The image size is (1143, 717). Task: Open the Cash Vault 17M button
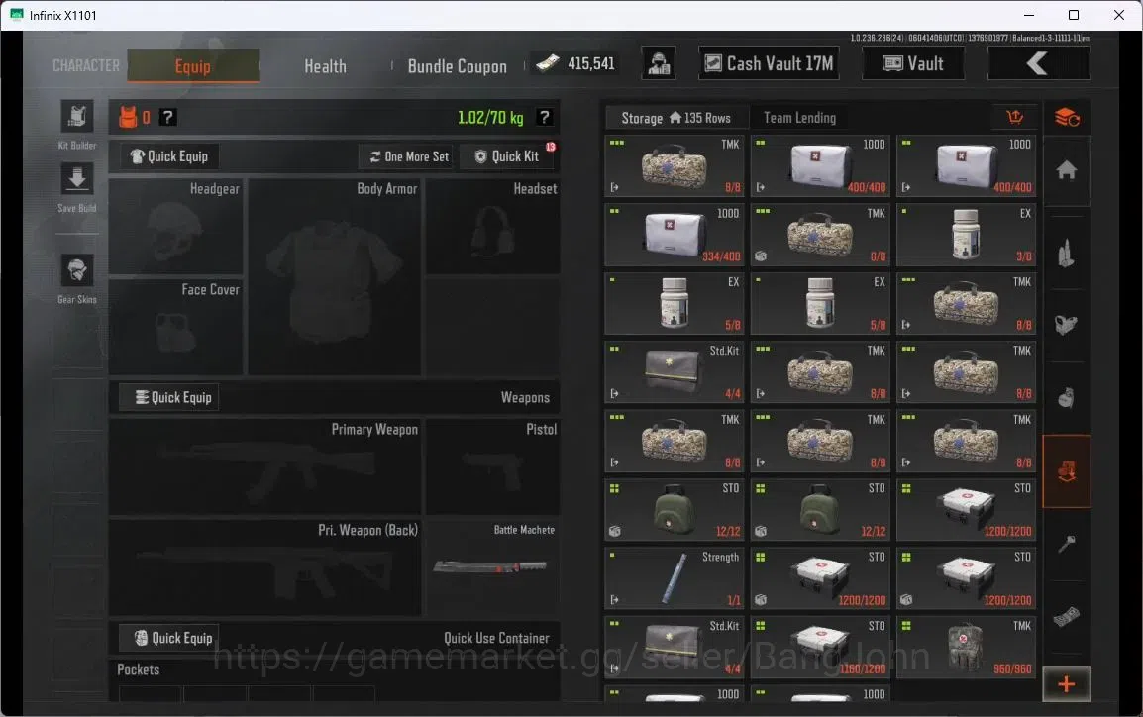[769, 63]
